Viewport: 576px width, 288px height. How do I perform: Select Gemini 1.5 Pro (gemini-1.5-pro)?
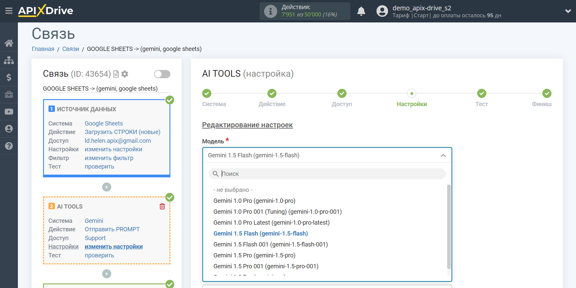(254, 255)
